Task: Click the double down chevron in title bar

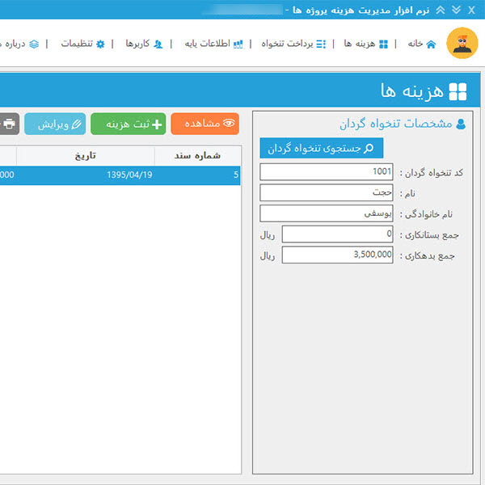Action: 456,9
